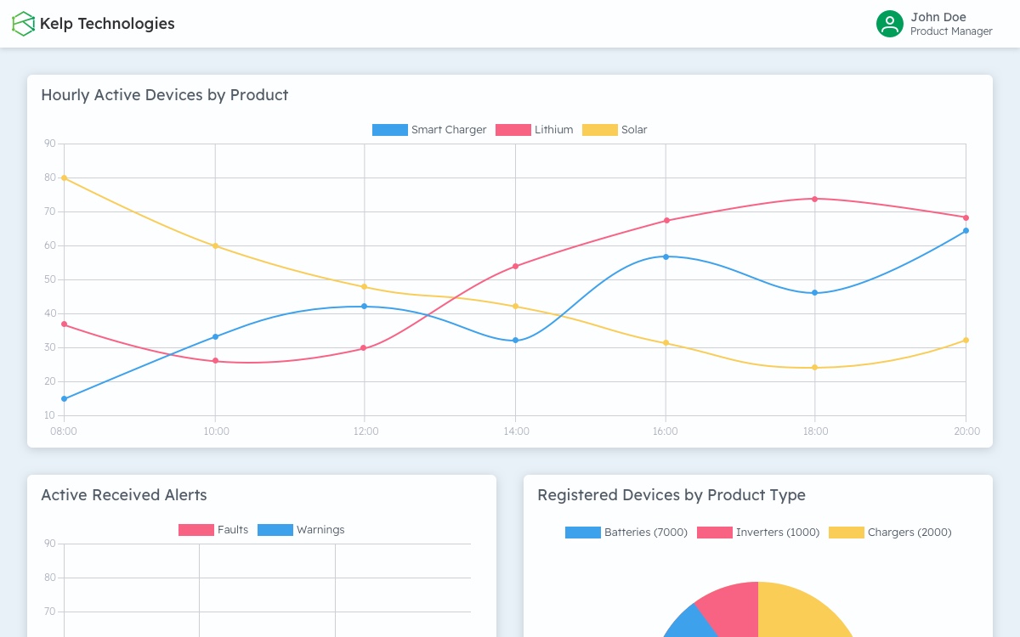Click the Solar data point at 14:00
1020x637 pixels.
point(515,306)
